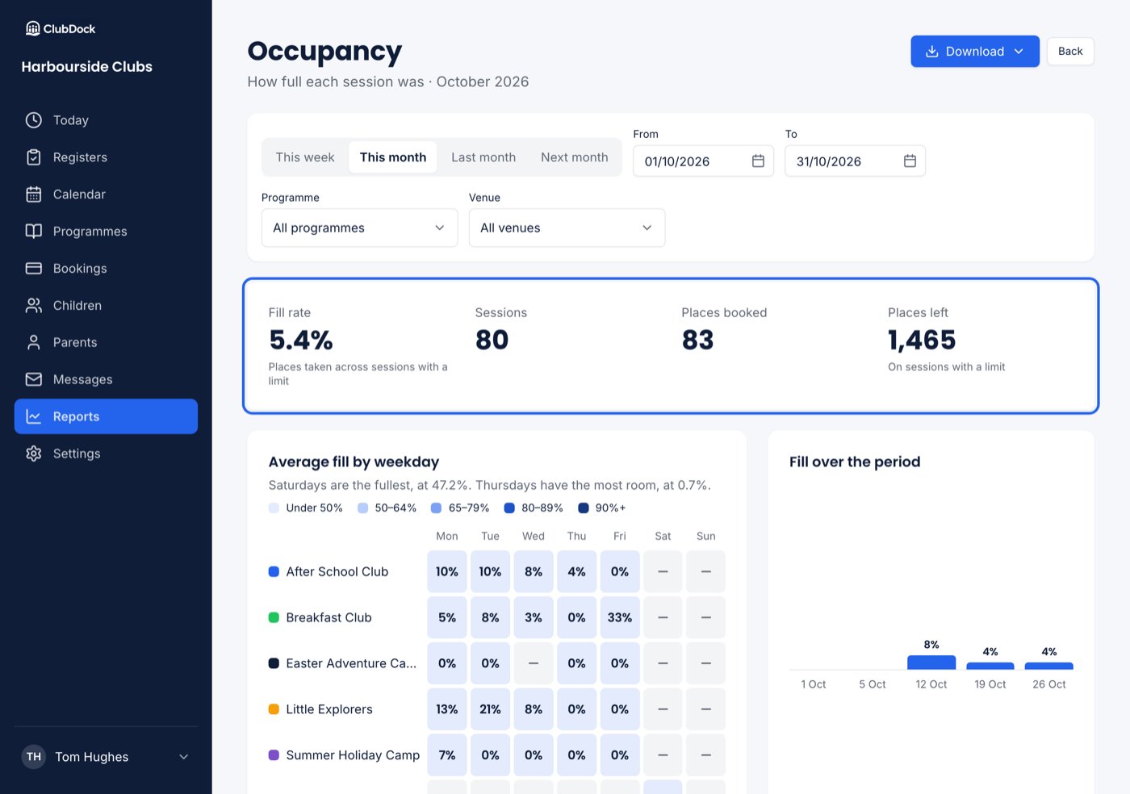Select the Bookings card icon
The image size is (1130, 794).
[x=34, y=269]
